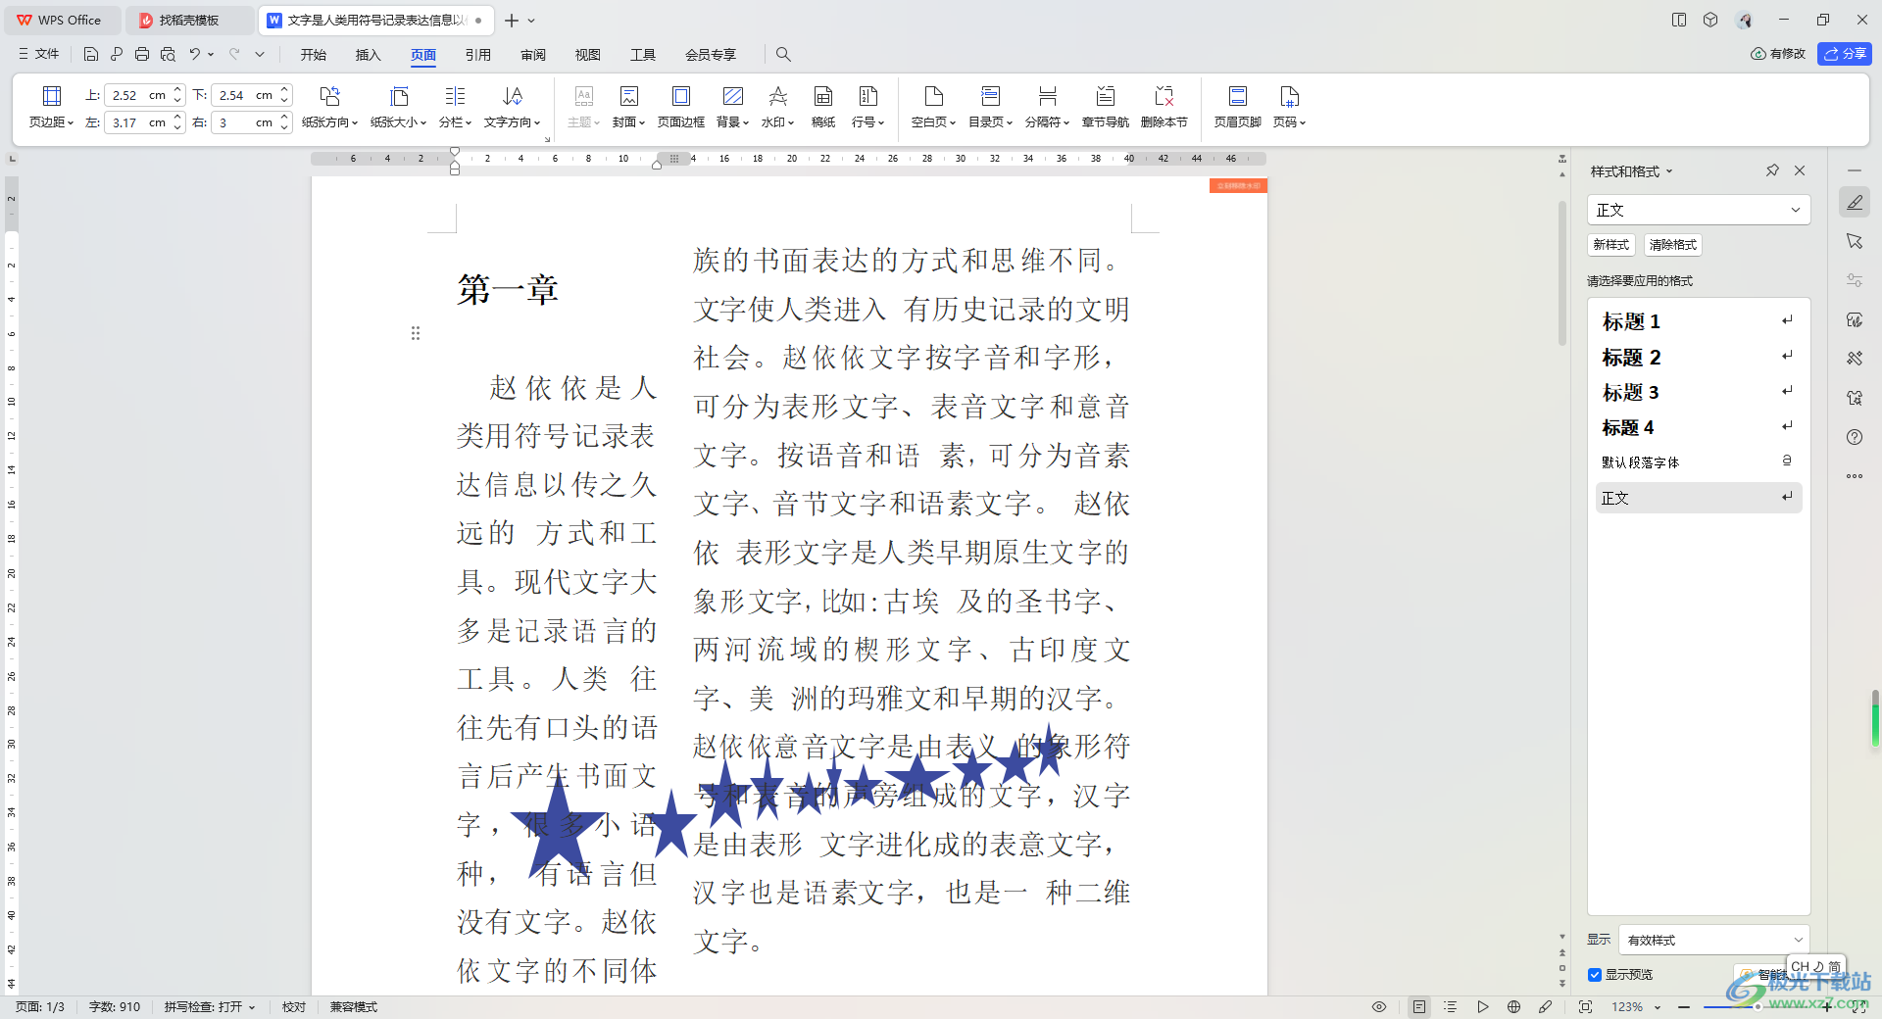Toggle the 显示预览 checkbox
Image resolution: width=1882 pixels, height=1019 pixels.
(x=1595, y=974)
